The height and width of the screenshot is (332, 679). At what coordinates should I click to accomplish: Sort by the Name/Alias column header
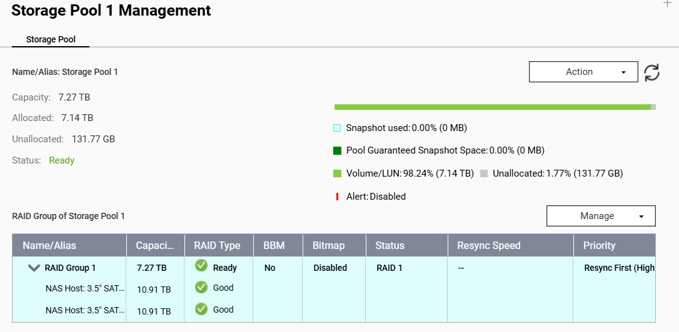coord(49,245)
